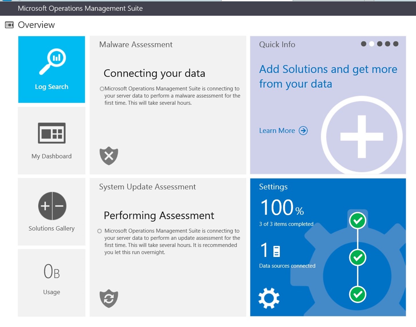Click the Malware Assessment shield X icon
Viewport: 416px width, 327px height.
point(109,156)
